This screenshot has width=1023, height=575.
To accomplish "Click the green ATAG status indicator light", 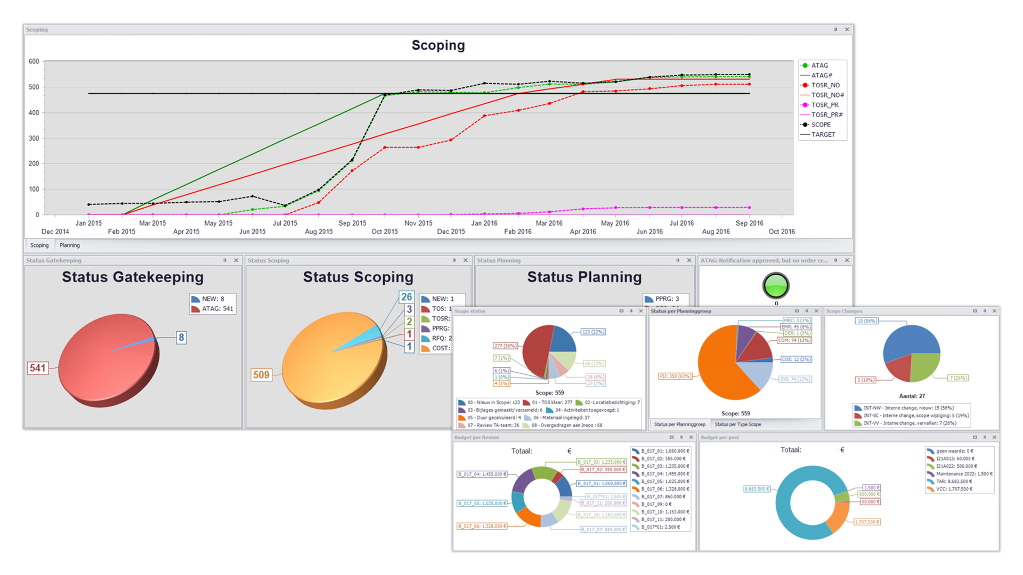I will pyautogui.click(x=776, y=285).
